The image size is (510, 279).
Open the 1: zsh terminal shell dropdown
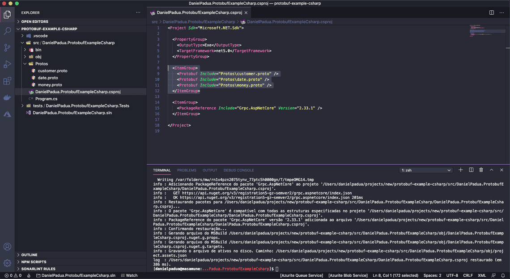click(425, 170)
